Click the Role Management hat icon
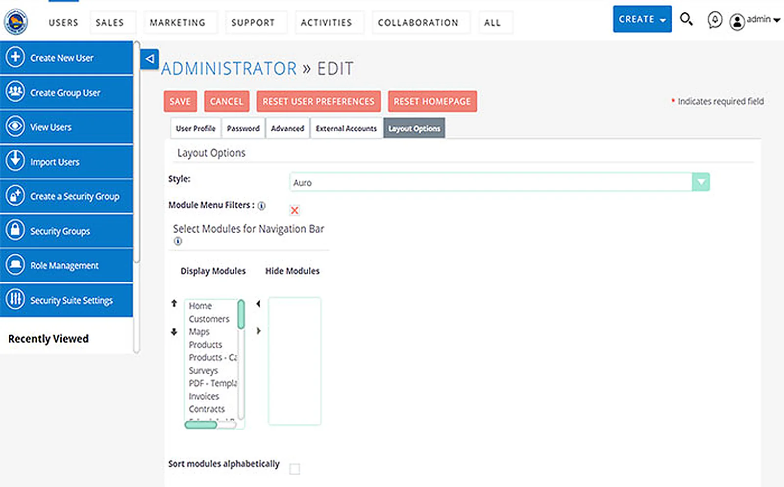784x487 pixels. point(15,265)
